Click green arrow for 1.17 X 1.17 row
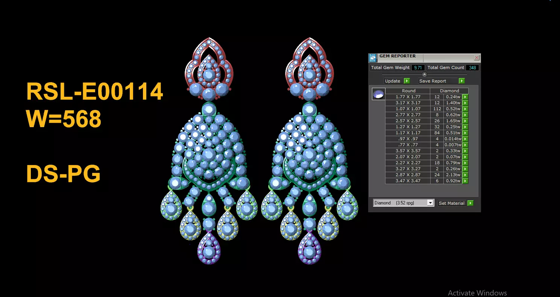Screen dimensions: 560x297 [x=465, y=133]
